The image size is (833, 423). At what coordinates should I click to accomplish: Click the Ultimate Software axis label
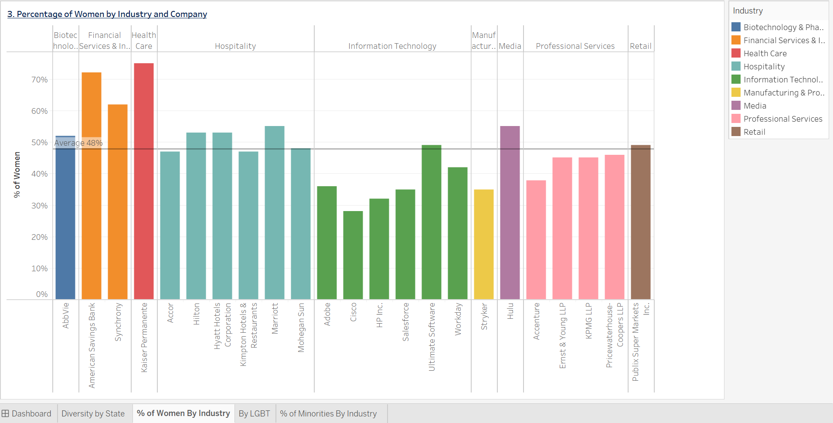432,337
